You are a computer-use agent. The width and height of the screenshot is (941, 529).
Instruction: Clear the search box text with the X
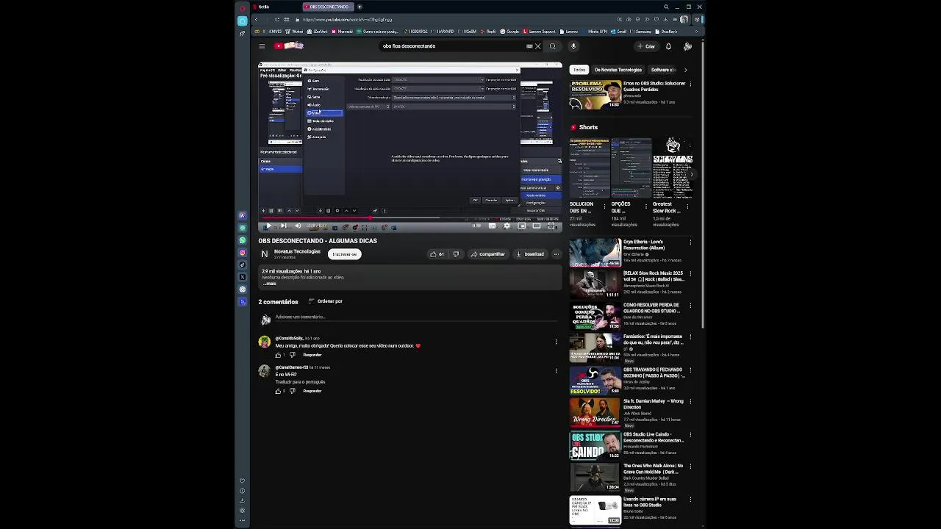pos(537,46)
